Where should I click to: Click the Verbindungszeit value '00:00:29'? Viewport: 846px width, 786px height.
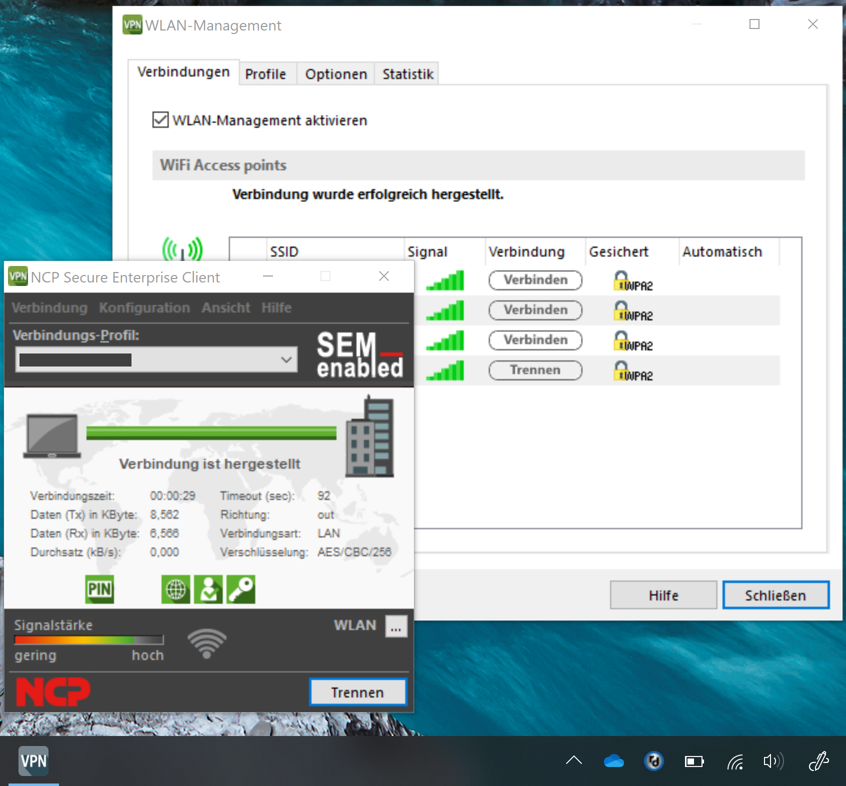(173, 496)
